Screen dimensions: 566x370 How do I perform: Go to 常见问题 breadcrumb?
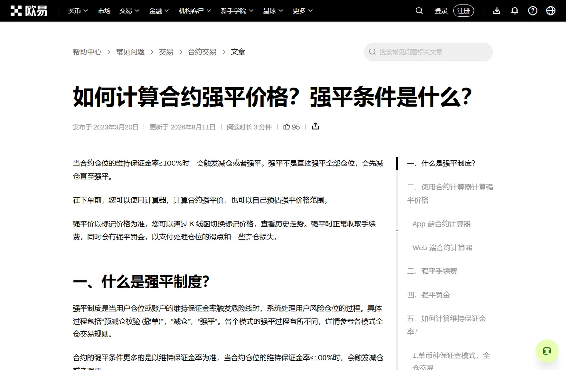coord(130,52)
